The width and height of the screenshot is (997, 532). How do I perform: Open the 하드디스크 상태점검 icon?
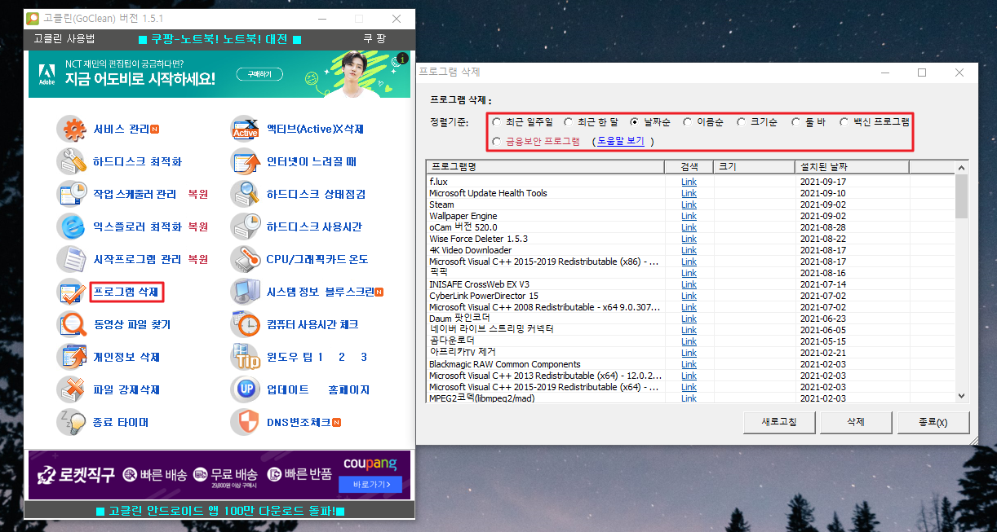click(246, 194)
